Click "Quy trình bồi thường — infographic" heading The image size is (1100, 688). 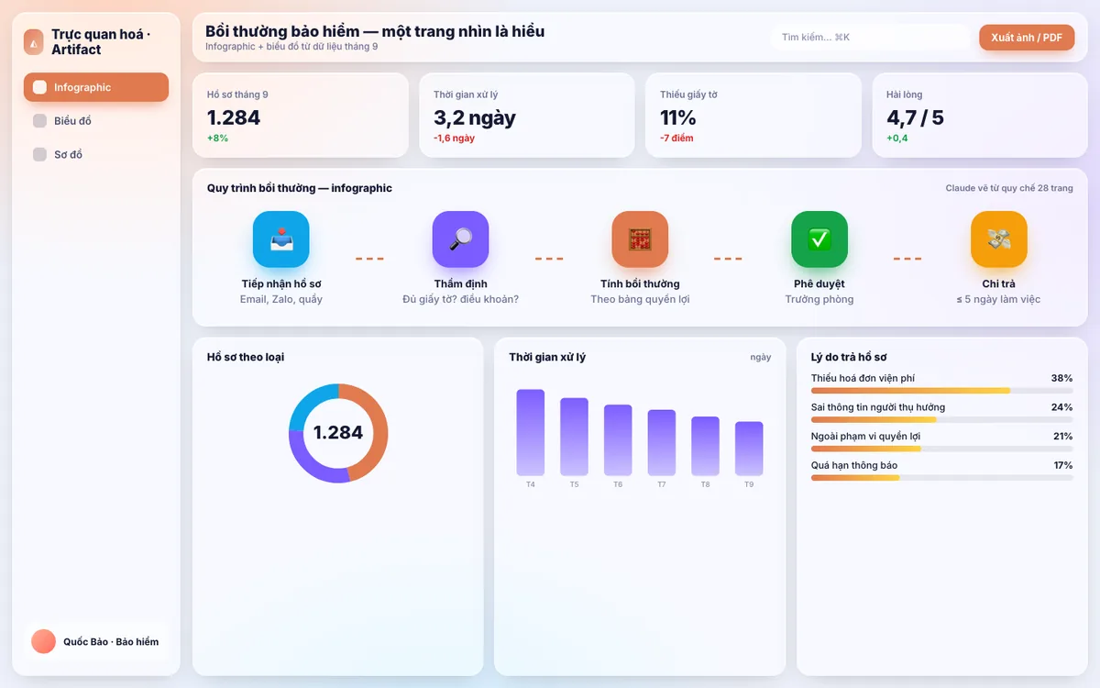[x=300, y=188]
